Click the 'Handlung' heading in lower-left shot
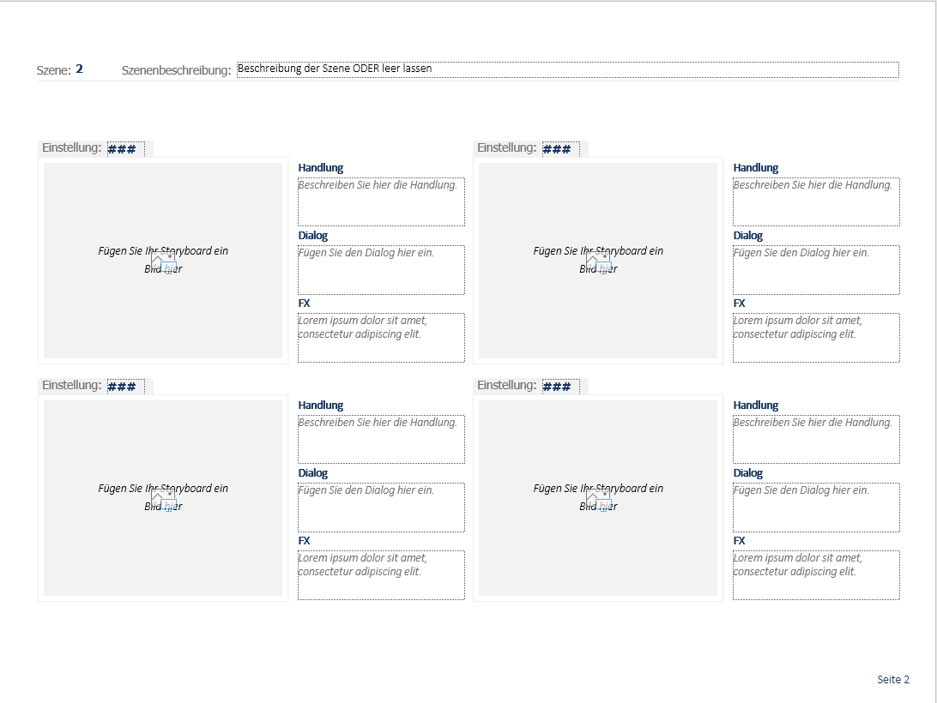Viewport: 937px width, 703px height. (321, 405)
